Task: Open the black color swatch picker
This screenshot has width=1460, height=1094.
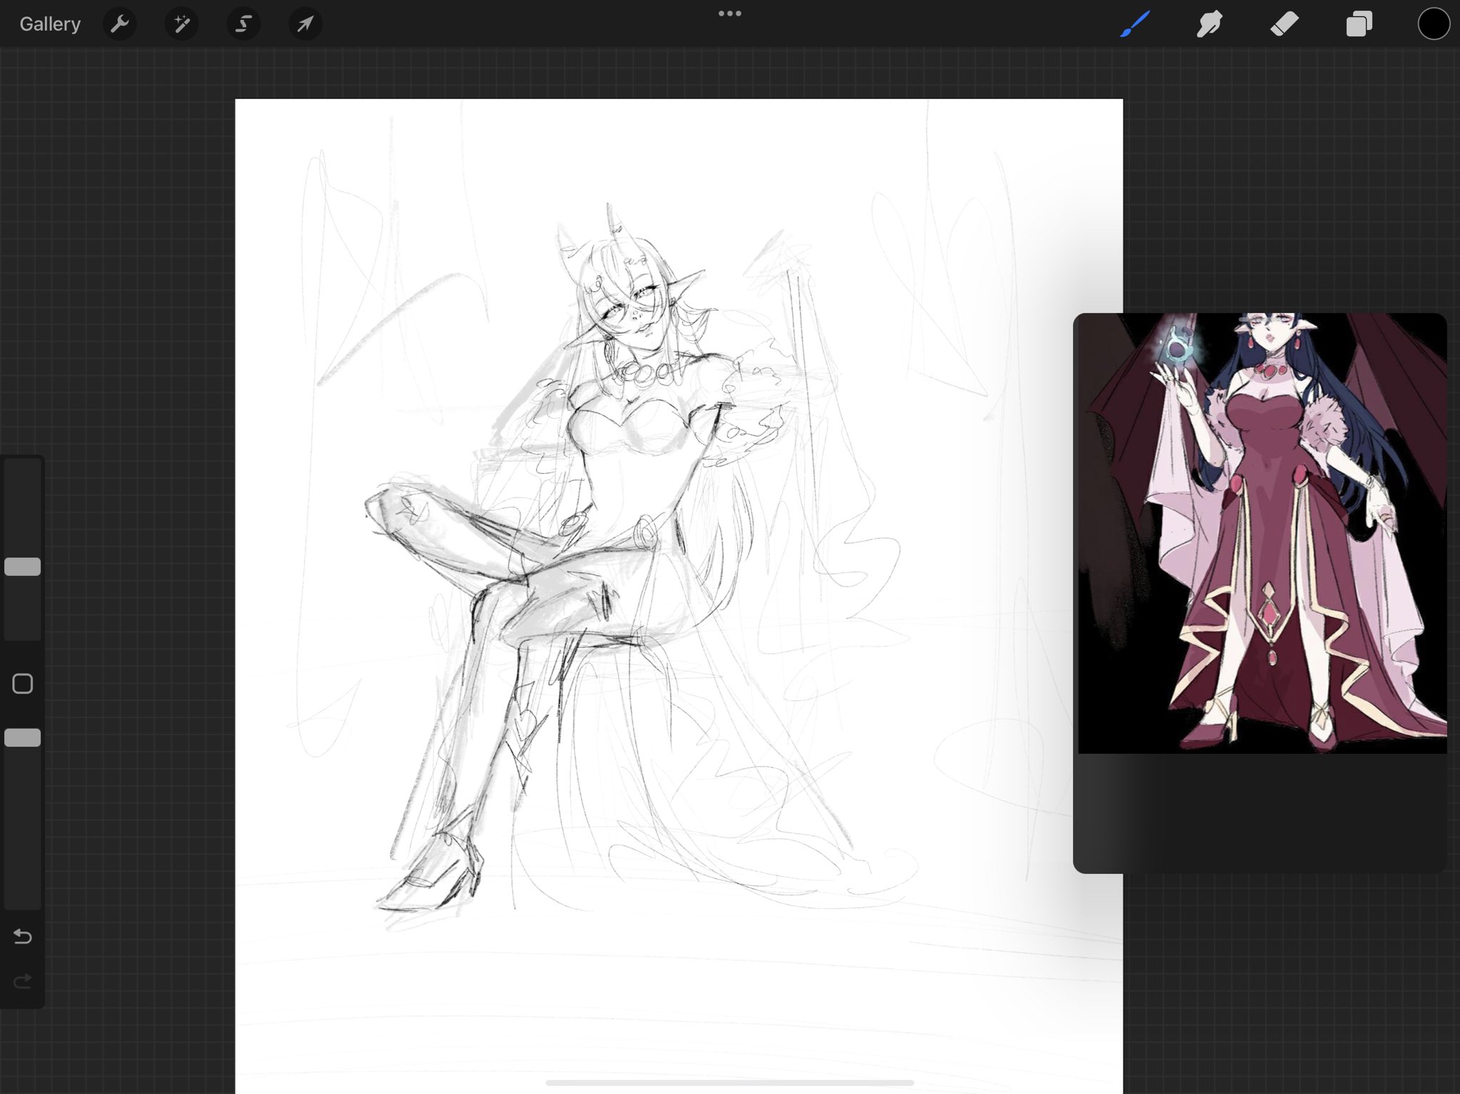Action: coord(1433,24)
